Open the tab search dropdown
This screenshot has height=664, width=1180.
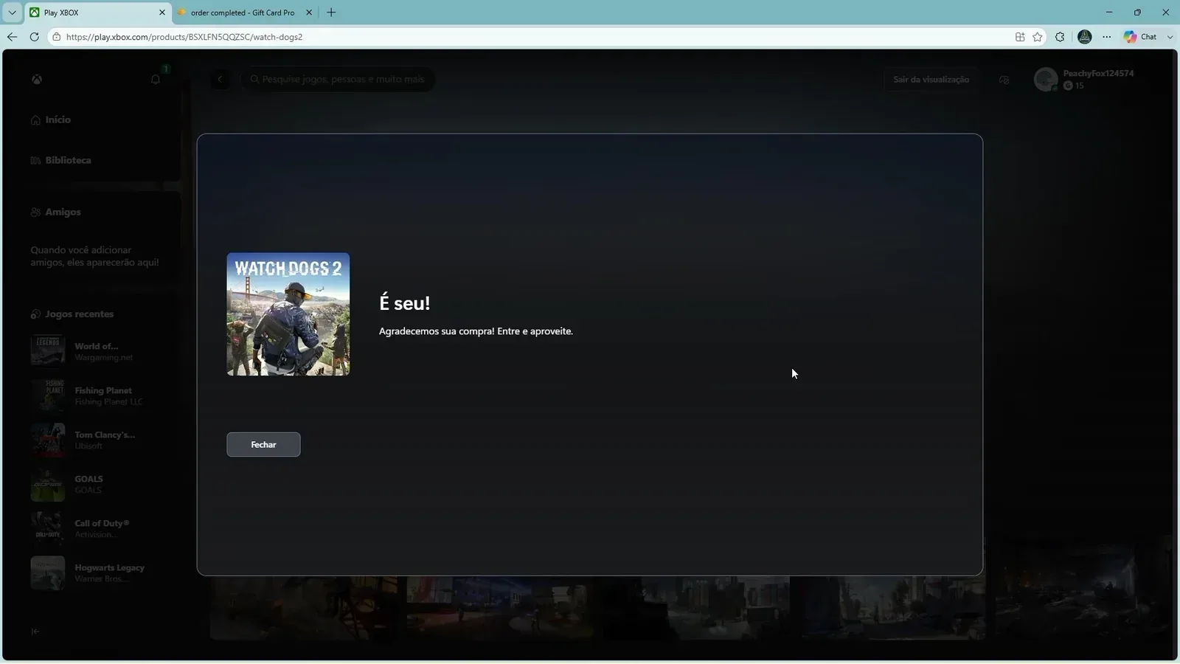[12, 13]
